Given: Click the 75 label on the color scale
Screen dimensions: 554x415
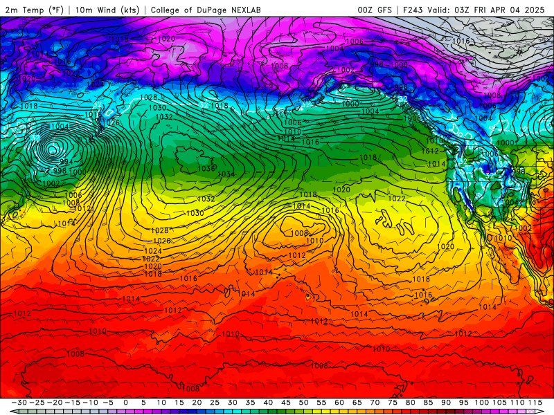Looking at the screenshot, I should pyautogui.click(x=393, y=403).
